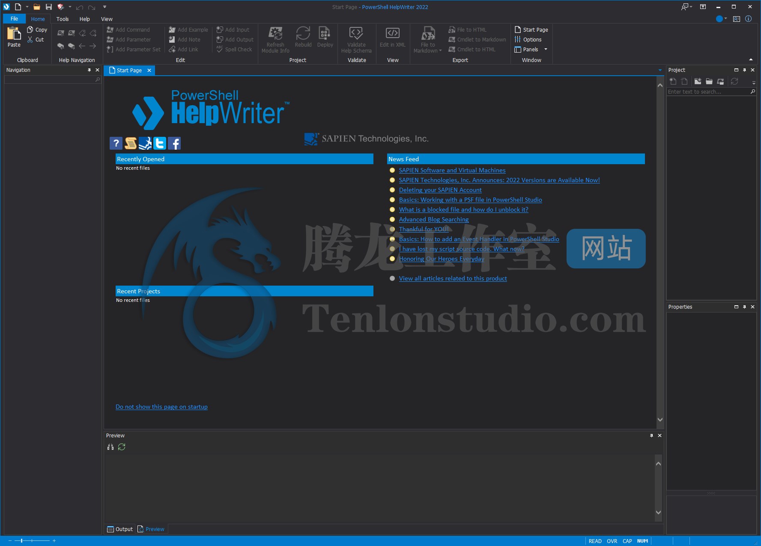Click the feedback person icon in title bar
Screen dimensions: 761x546
[x=685, y=7]
